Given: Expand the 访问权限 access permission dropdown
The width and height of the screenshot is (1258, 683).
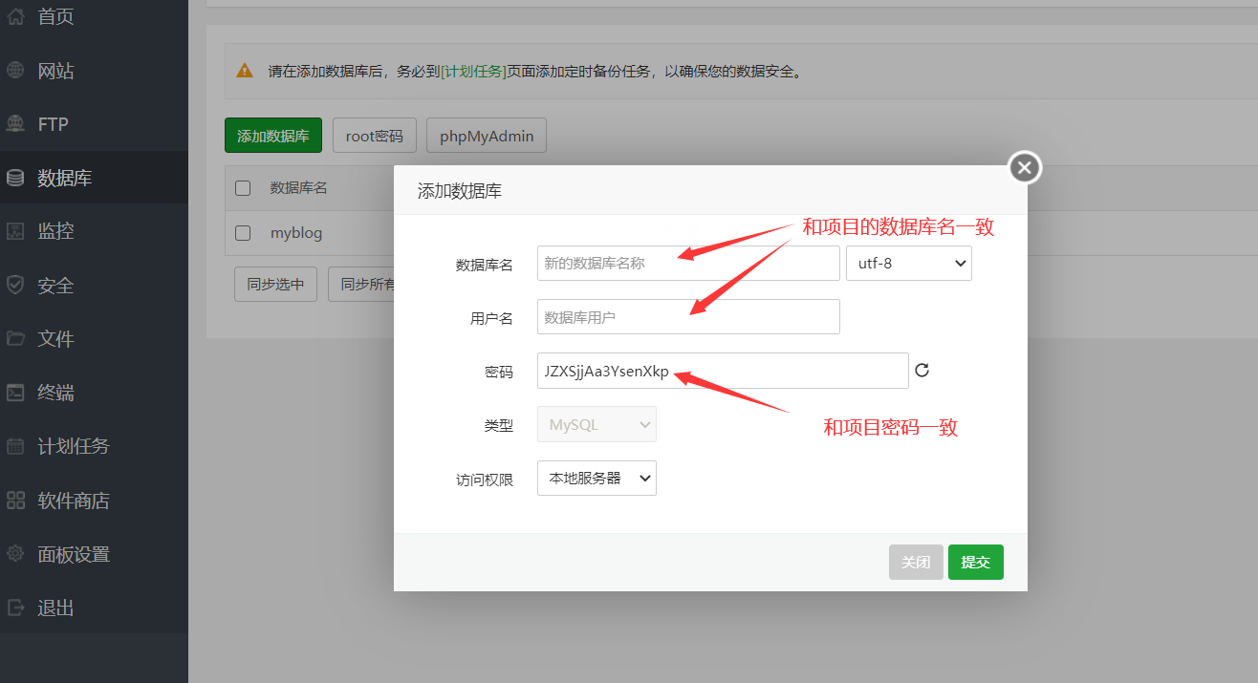Looking at the screenshot, I should click(596, 478).
